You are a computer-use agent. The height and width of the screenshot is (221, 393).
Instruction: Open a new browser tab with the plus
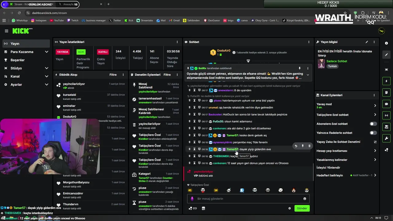point(108,4)
